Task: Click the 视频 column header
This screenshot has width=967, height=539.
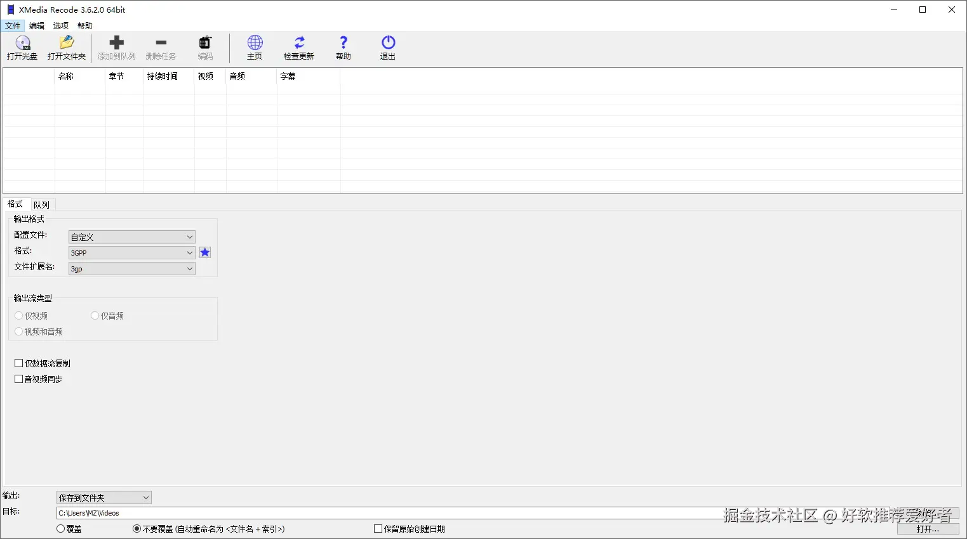Action: coord(210,76)
